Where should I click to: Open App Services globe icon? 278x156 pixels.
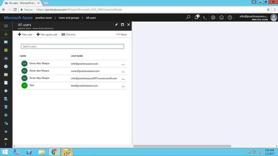click(6, 66)
